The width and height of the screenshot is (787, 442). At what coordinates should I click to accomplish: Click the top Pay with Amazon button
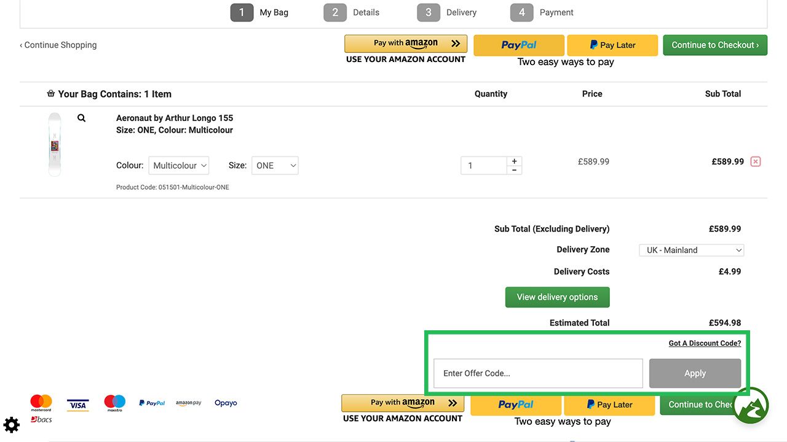pos(406,44)
